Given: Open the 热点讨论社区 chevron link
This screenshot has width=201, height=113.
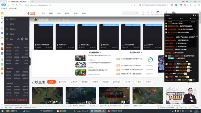Looking at the screenshot, I should [x=136, y=52].
